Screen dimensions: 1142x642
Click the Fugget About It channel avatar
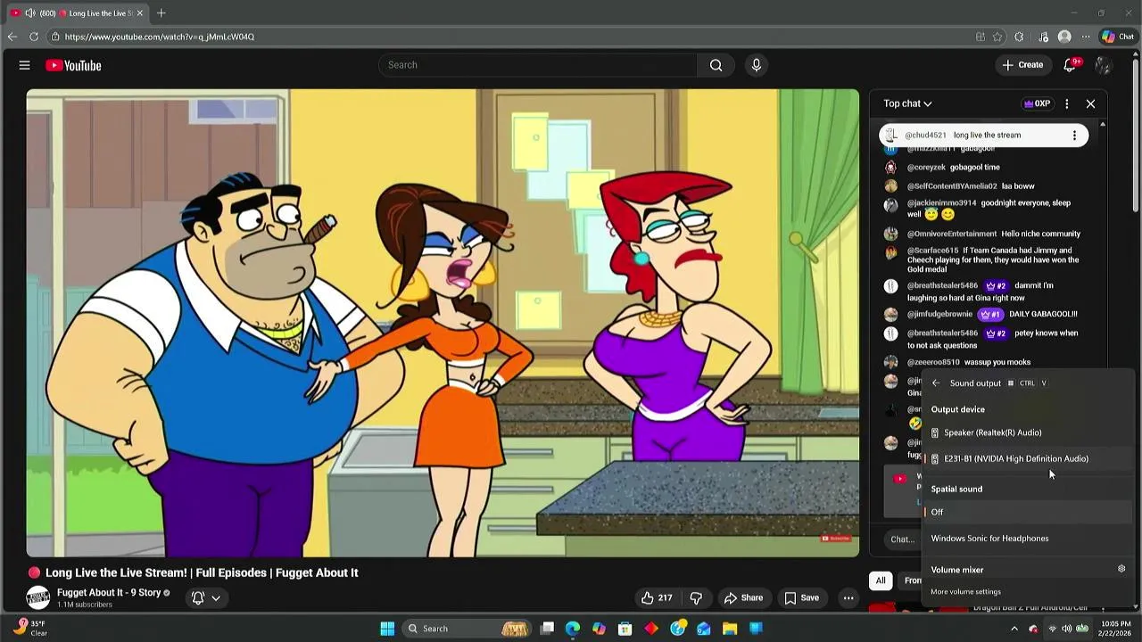[37, 598]
